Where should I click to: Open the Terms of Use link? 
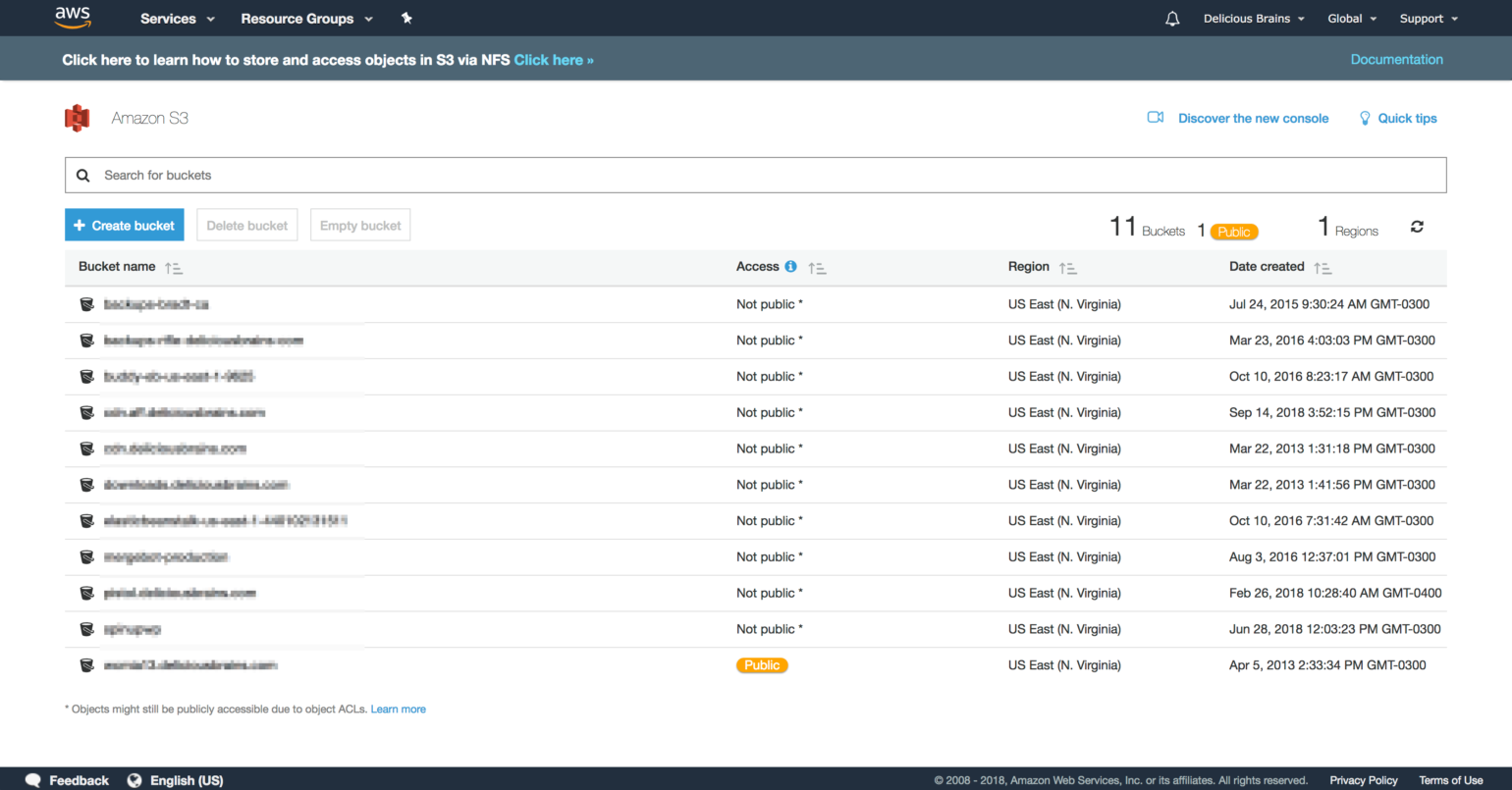coord(1451,780)
